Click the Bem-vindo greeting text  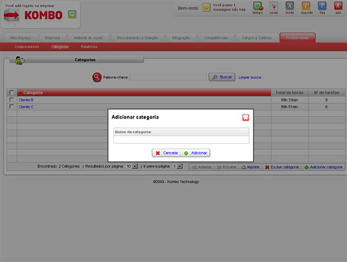click(x=188, y=8)
